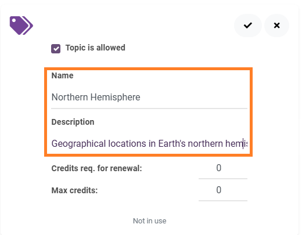
Task: Click the word 'Geographical' in the Description
Action: 78,144
